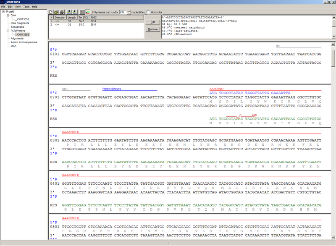The image size is (336, 246).
Task: Click the primer info pane scroll-up arrow
Action: 334,17
